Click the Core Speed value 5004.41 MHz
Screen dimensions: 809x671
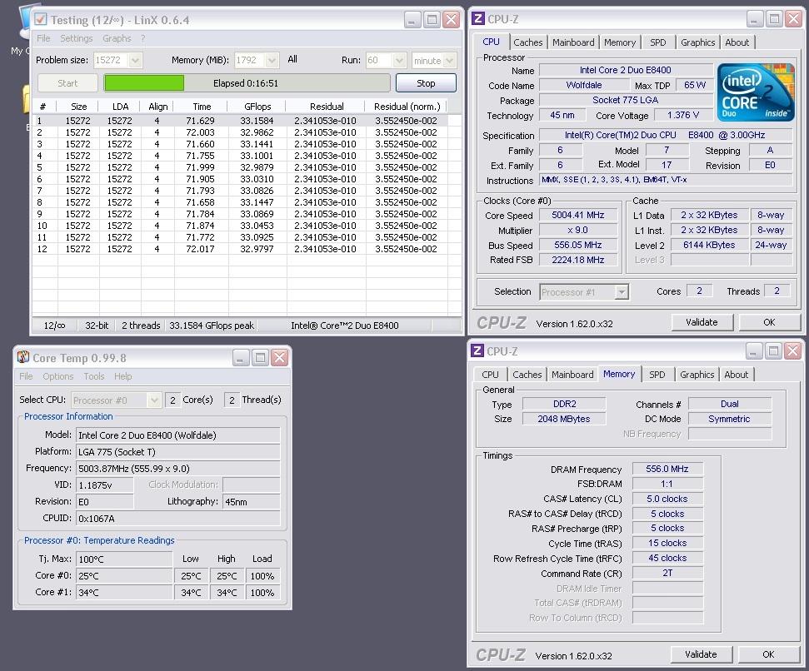[578, 215]
